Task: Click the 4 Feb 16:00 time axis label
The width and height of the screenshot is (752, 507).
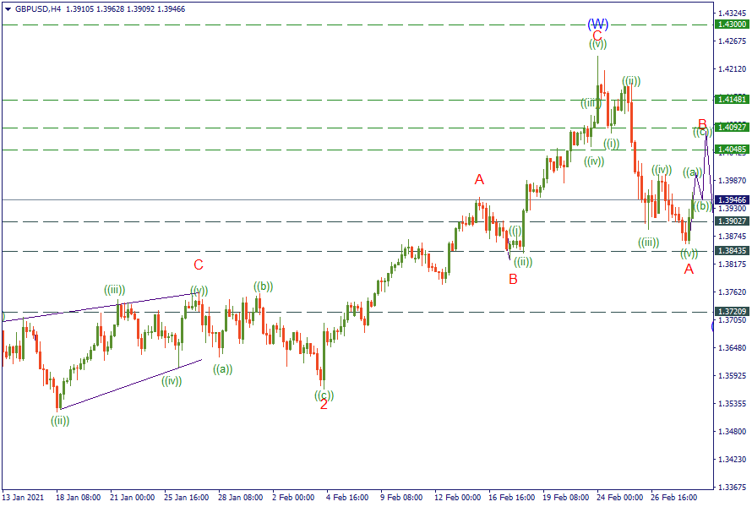Action: 346,498
